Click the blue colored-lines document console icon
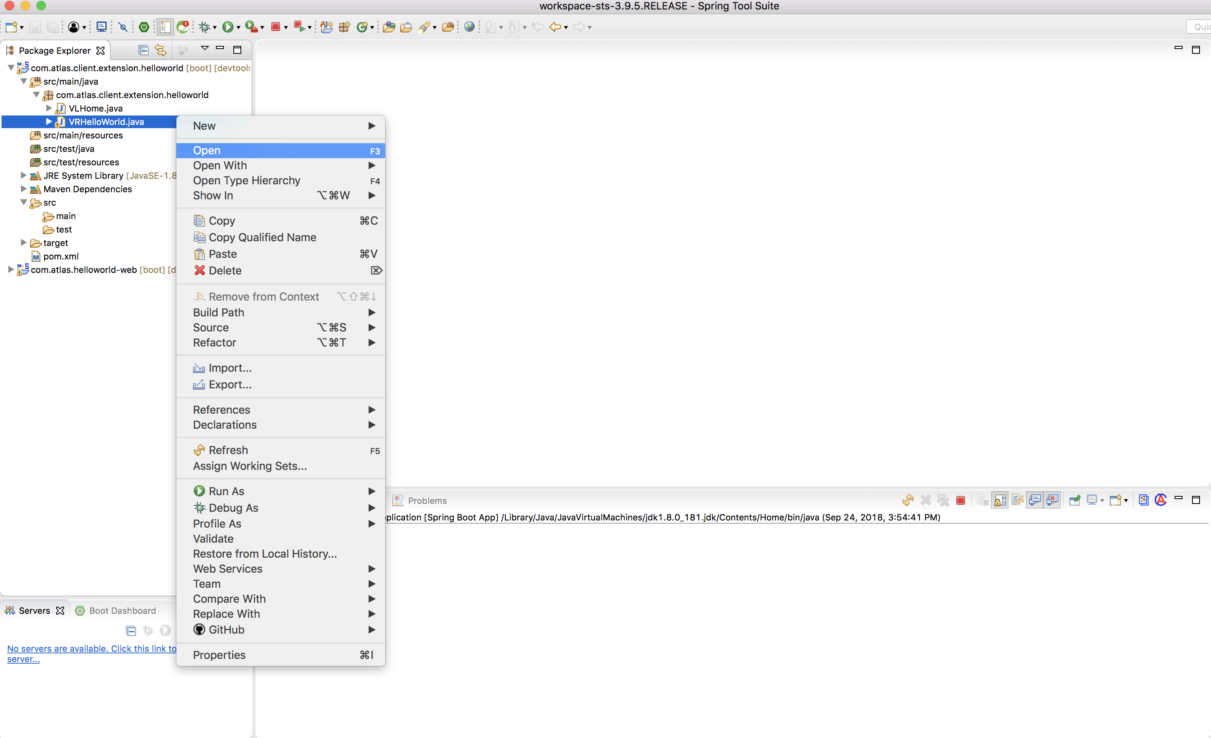The width and height of the screenshot is (1211, 738). pyautogui.click(x=1143, y=500)
